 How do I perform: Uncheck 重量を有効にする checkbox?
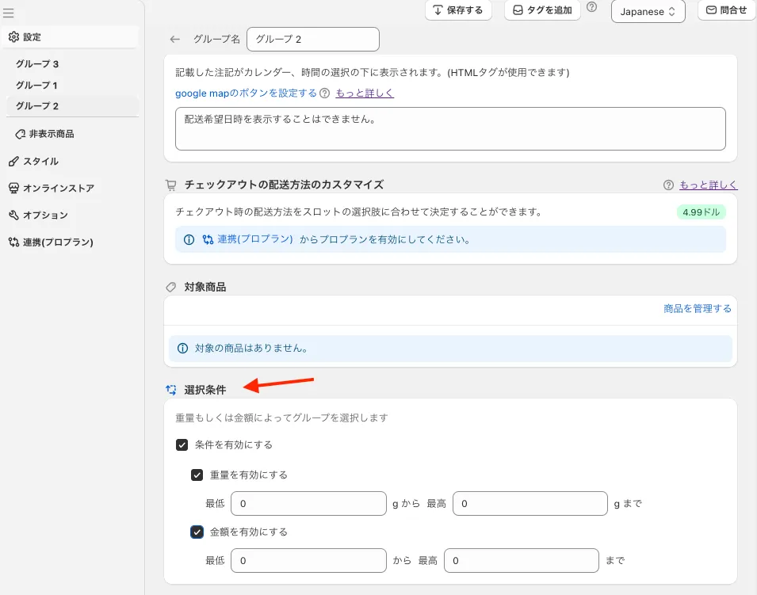tap(197, 475)
